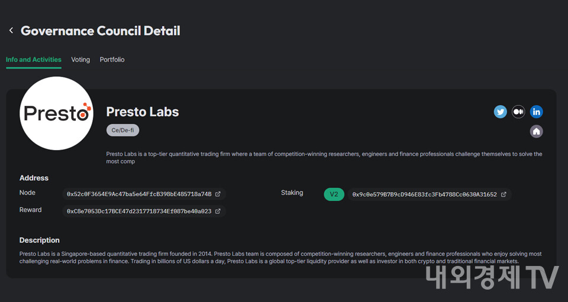The height and width of the screenshot is (302, 568).
Task: Open Staking address external link icon
Action: pos(504,194)
